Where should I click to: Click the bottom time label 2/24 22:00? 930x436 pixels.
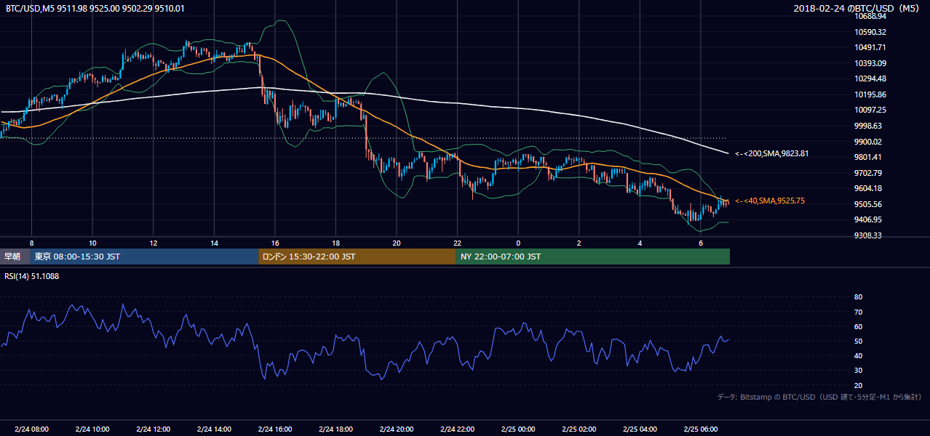pyautogui.click(x=457, y=429)
